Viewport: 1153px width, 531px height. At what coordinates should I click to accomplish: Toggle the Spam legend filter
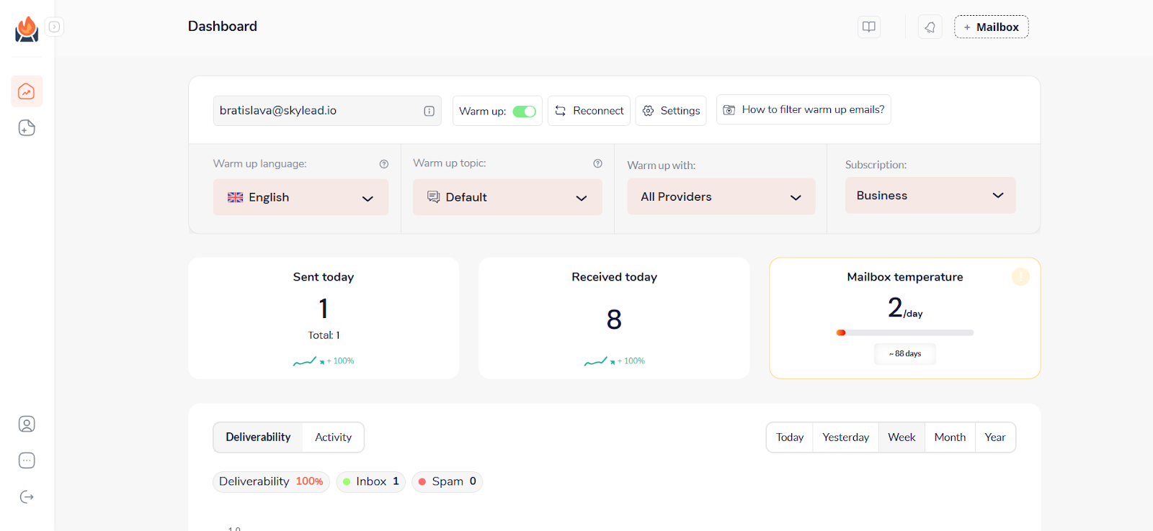tap(447, 481)
